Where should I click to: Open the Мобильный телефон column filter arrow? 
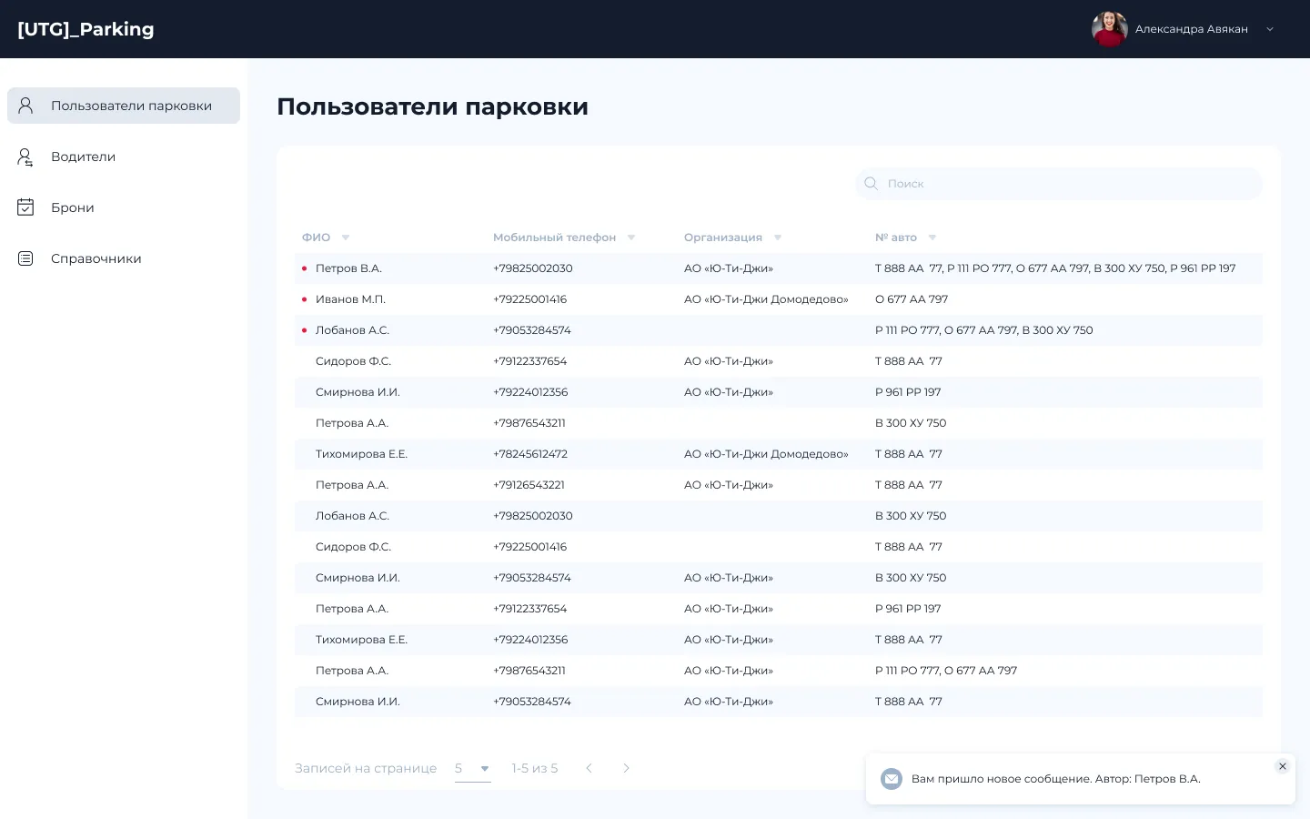pyautogui.click(x=631, y=238)
